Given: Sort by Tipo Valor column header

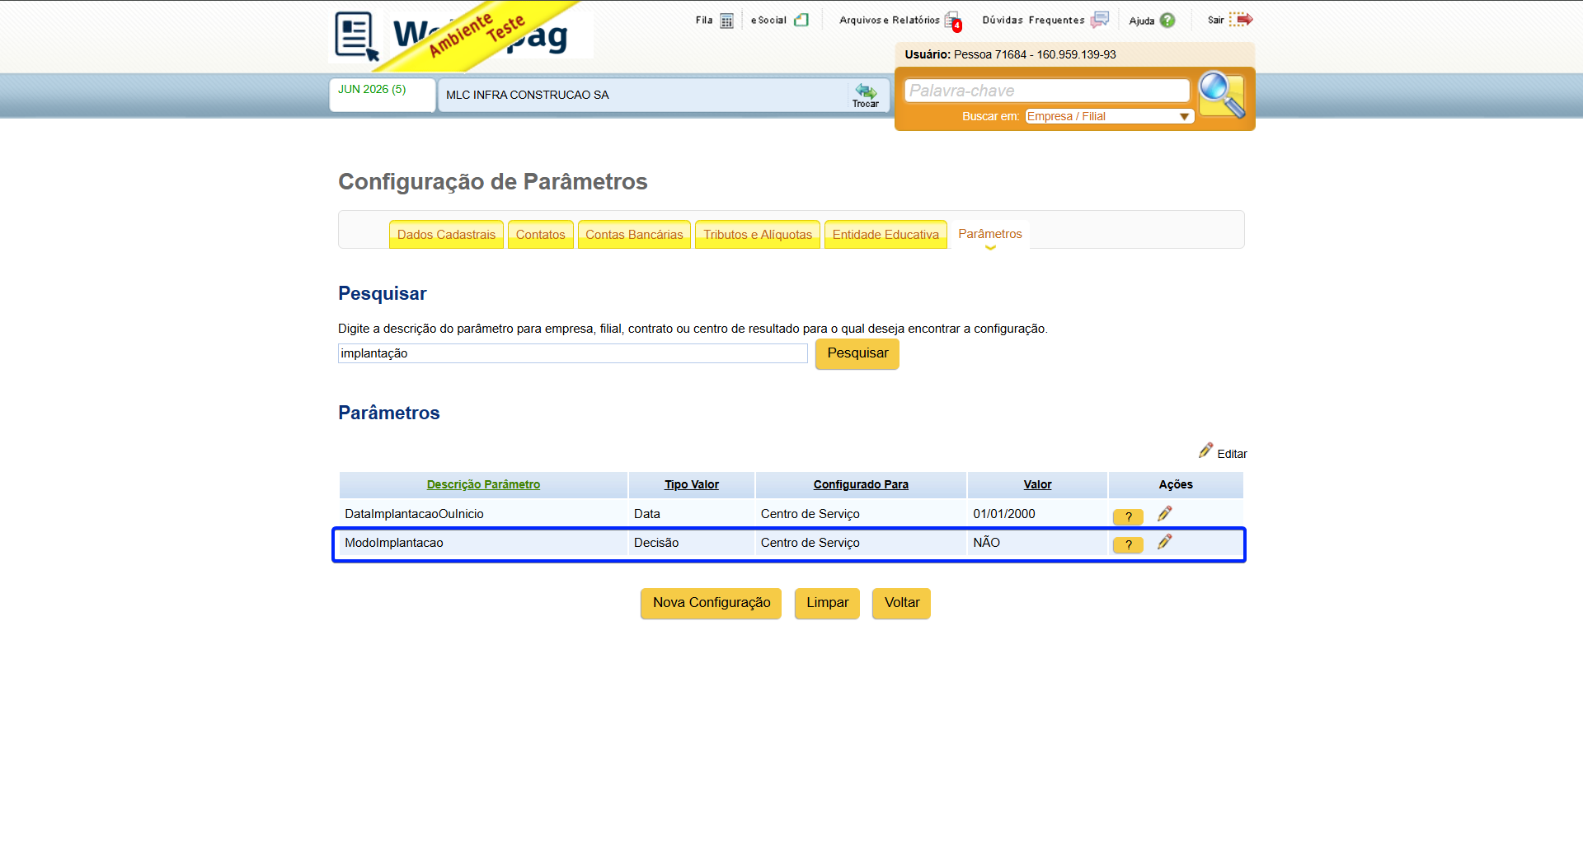Looking at the screenshot, I should (x=692, y=484).
